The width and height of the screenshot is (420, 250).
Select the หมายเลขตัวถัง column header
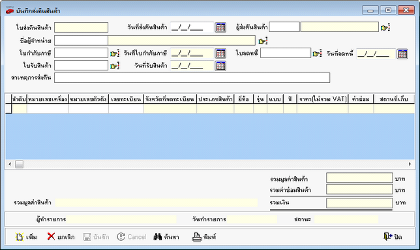(89, 99)
